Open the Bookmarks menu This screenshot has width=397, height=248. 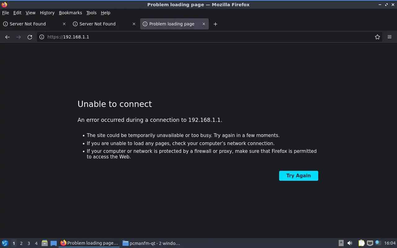pos(70,13)
